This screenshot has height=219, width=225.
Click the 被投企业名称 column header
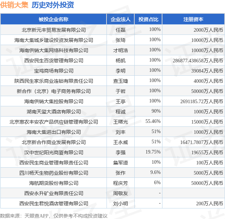(x=53, y=19)
